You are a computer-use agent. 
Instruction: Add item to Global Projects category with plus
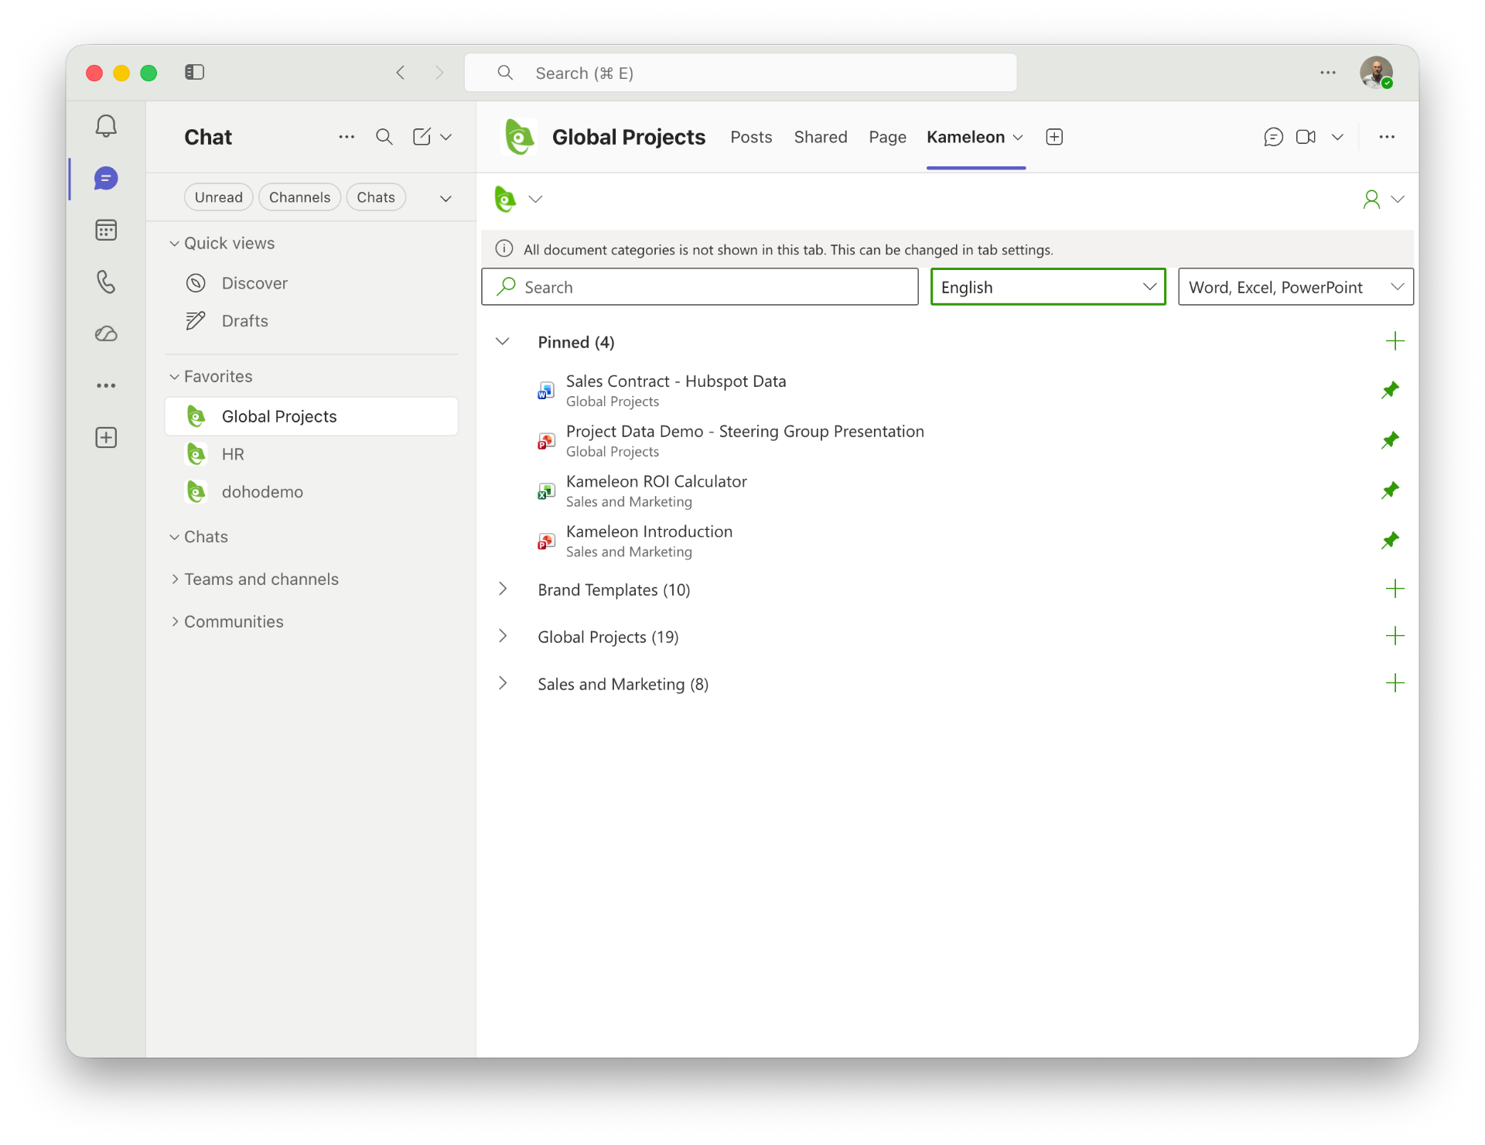click(1395, 636)
